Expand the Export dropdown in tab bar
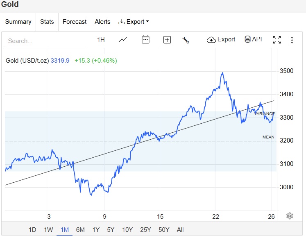This screenshot has width=306, height=238. [134, 22]
